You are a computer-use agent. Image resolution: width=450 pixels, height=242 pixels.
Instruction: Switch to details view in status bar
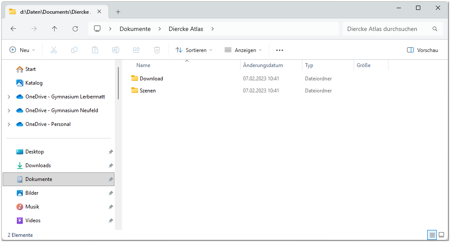point(432,235)
